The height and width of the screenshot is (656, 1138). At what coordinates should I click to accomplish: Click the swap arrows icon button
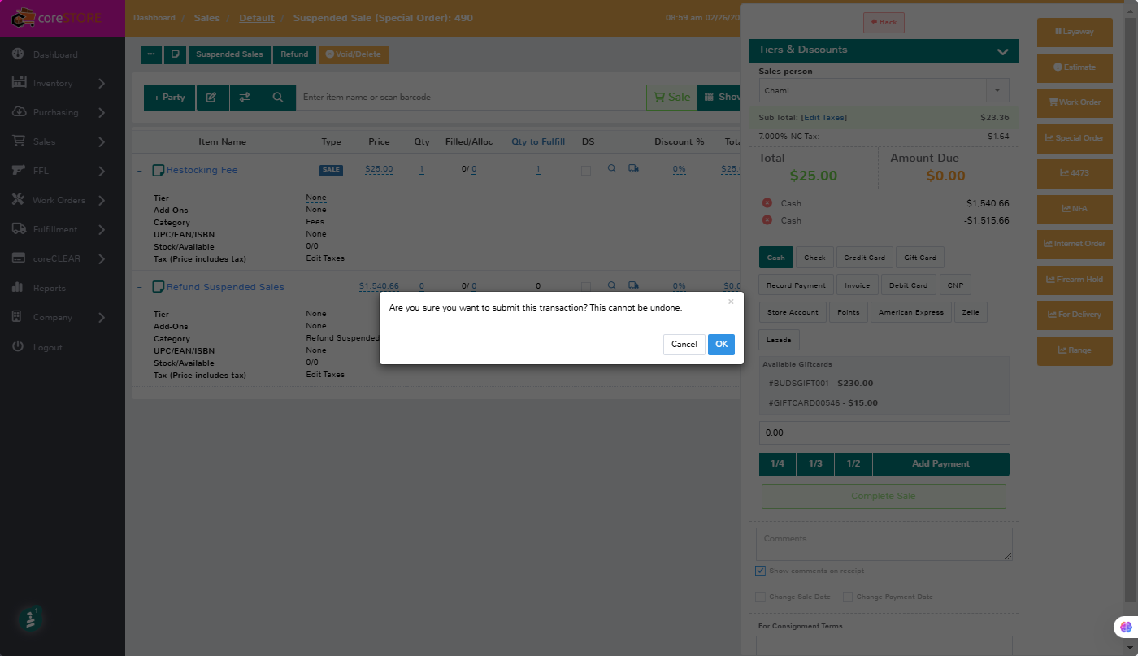pos(245,98)
